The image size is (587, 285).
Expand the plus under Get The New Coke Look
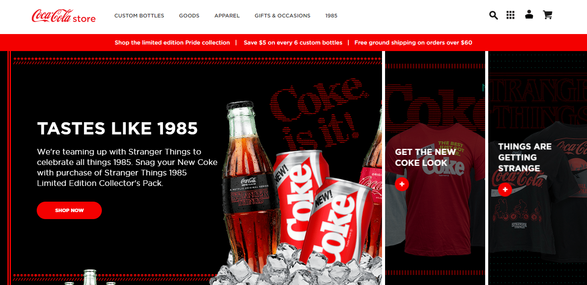pyautogui.click(x=402, y=184)
